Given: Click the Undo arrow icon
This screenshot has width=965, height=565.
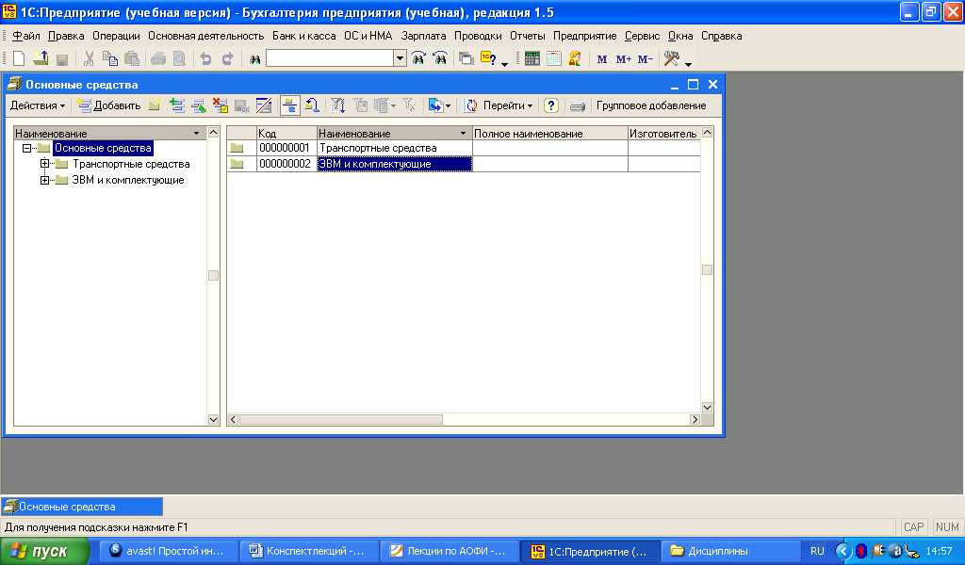Looking at the screenshot, I should pos(206,58).
